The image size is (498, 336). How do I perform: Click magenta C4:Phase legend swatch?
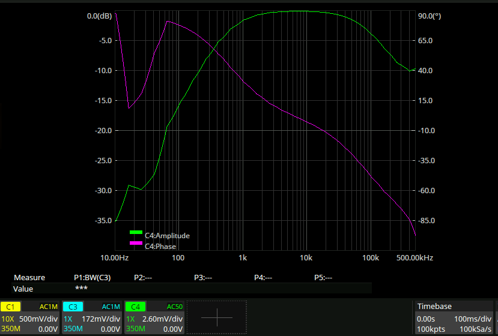pos(136,243)
